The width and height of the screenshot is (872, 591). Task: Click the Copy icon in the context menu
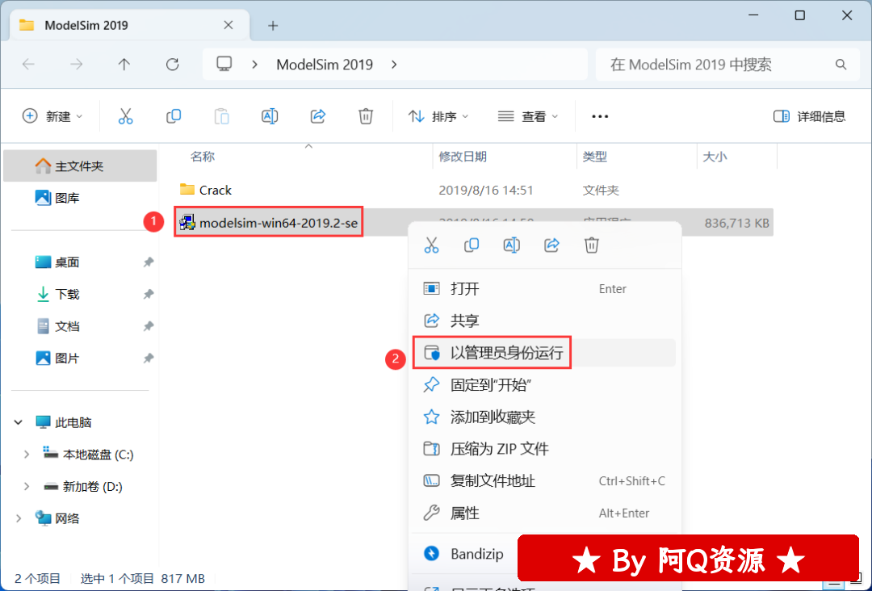(x=472, y=245)
